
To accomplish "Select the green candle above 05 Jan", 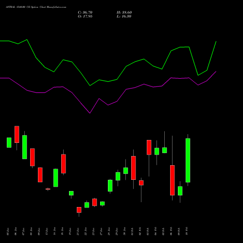I will 9,142.
